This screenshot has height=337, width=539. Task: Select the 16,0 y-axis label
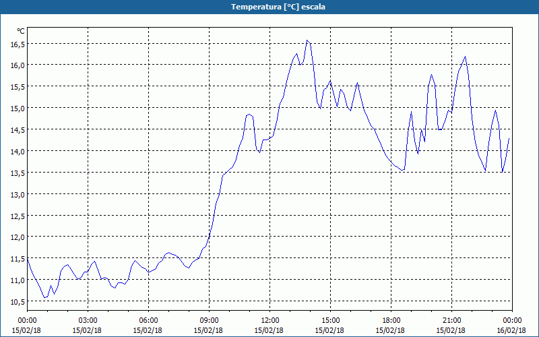click(x=18, y=65)
